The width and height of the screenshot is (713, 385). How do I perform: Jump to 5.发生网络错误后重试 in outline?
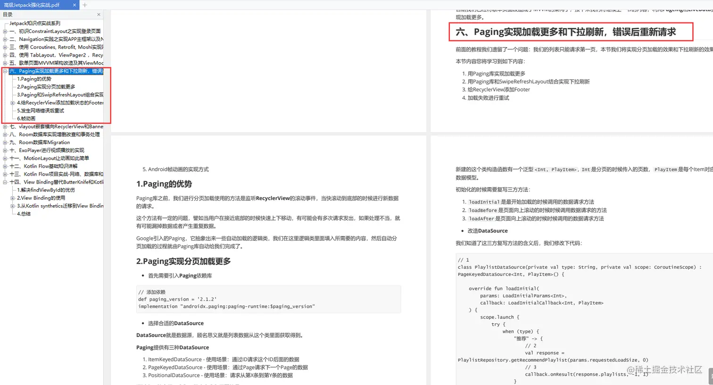(x=41, y=111)
